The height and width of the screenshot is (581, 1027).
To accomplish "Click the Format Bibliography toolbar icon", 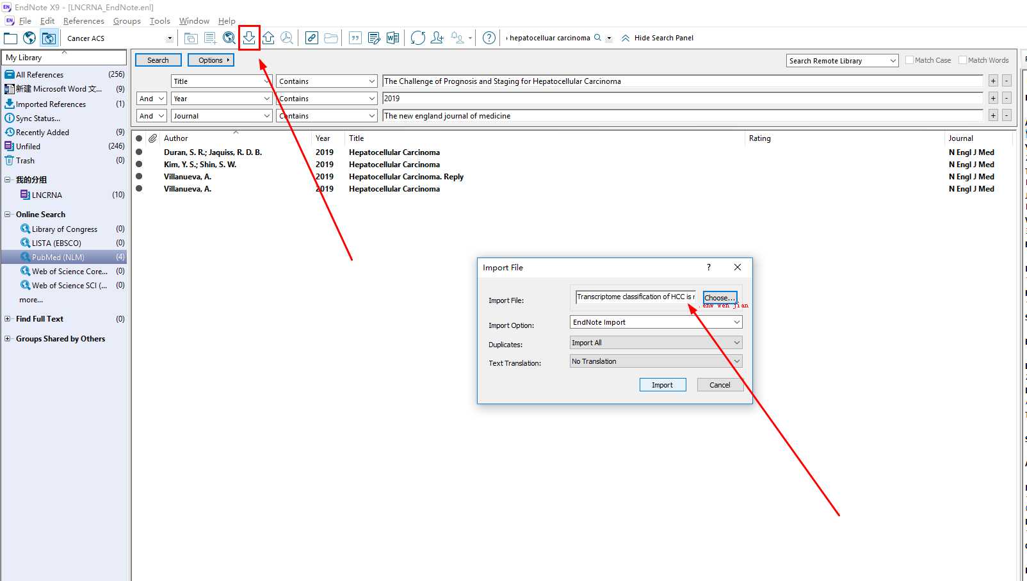I will 375,38.
